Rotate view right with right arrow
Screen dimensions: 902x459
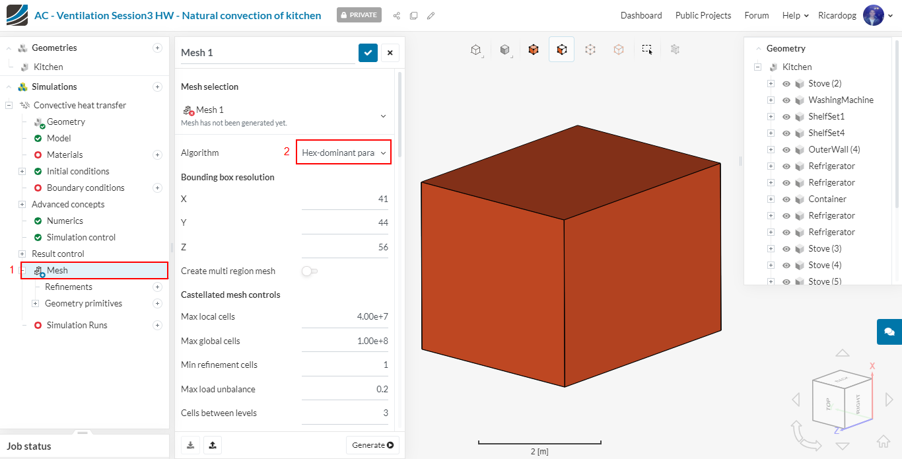[x=889, y=400]
